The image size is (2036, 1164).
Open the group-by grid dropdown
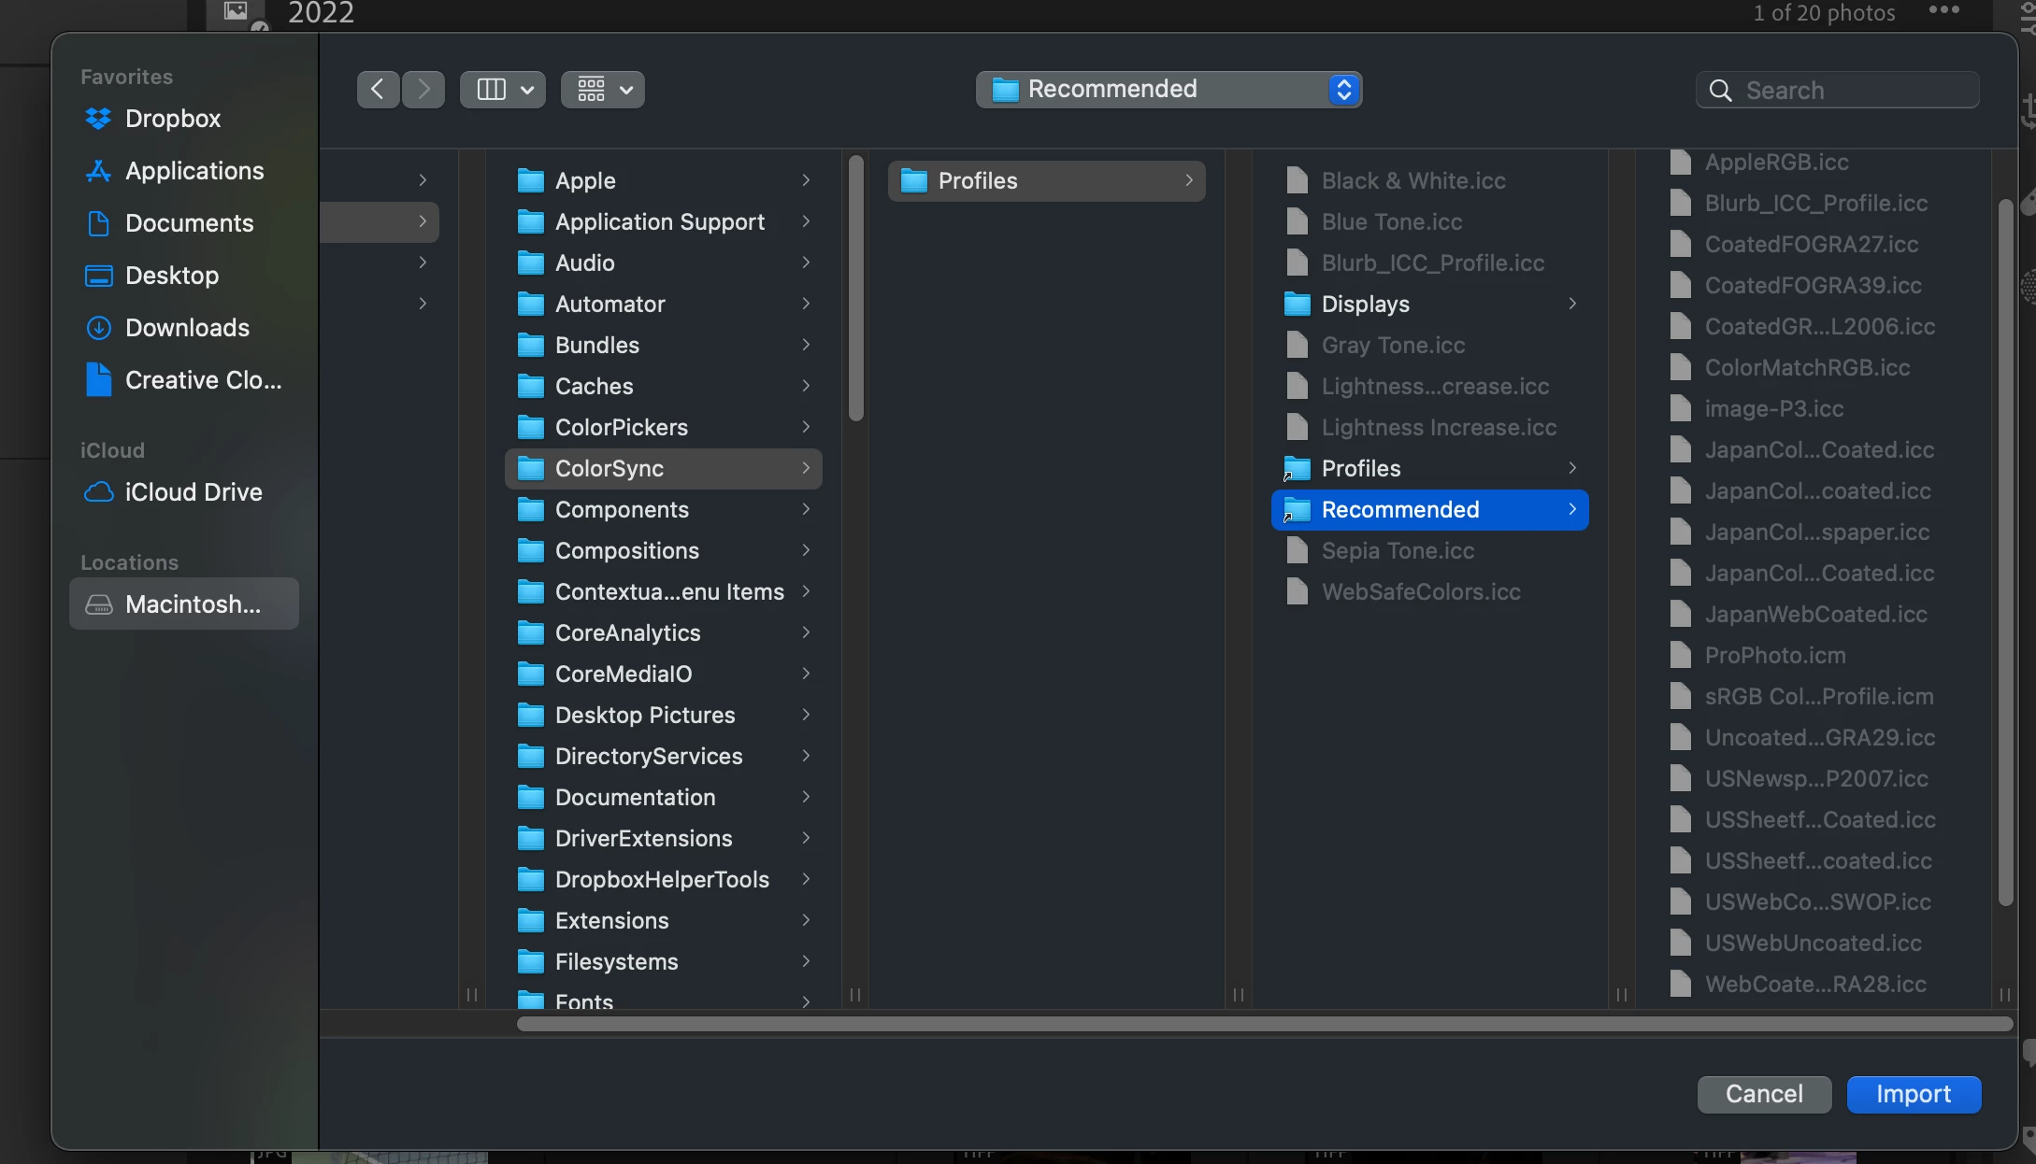click(603, 90)
